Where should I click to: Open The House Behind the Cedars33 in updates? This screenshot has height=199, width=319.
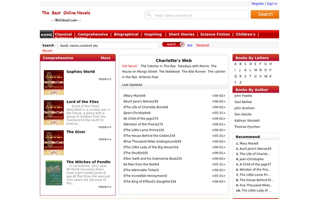click(x=149, y=136)
